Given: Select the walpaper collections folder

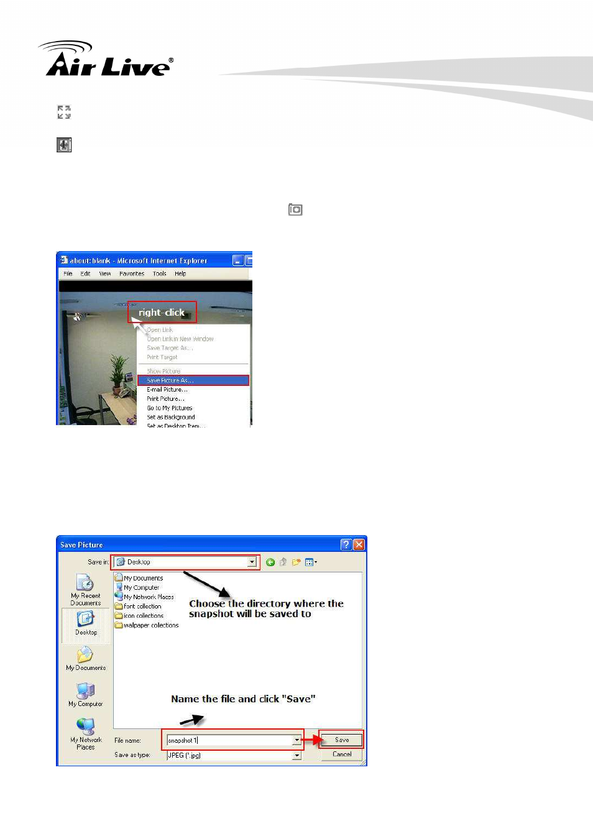Looking at the screenshot, I should [147, 625].
